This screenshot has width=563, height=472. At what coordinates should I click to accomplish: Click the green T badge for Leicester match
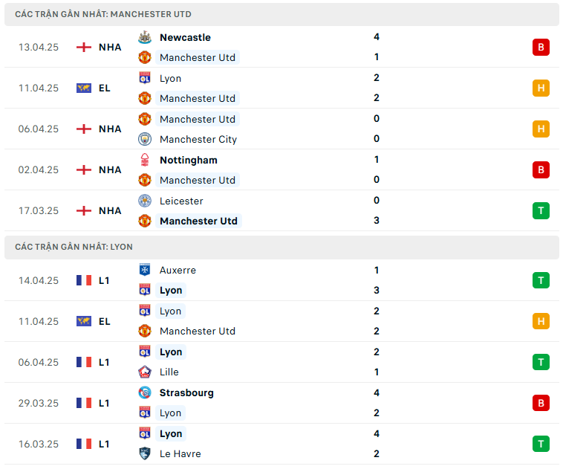(x=541, y=210)
